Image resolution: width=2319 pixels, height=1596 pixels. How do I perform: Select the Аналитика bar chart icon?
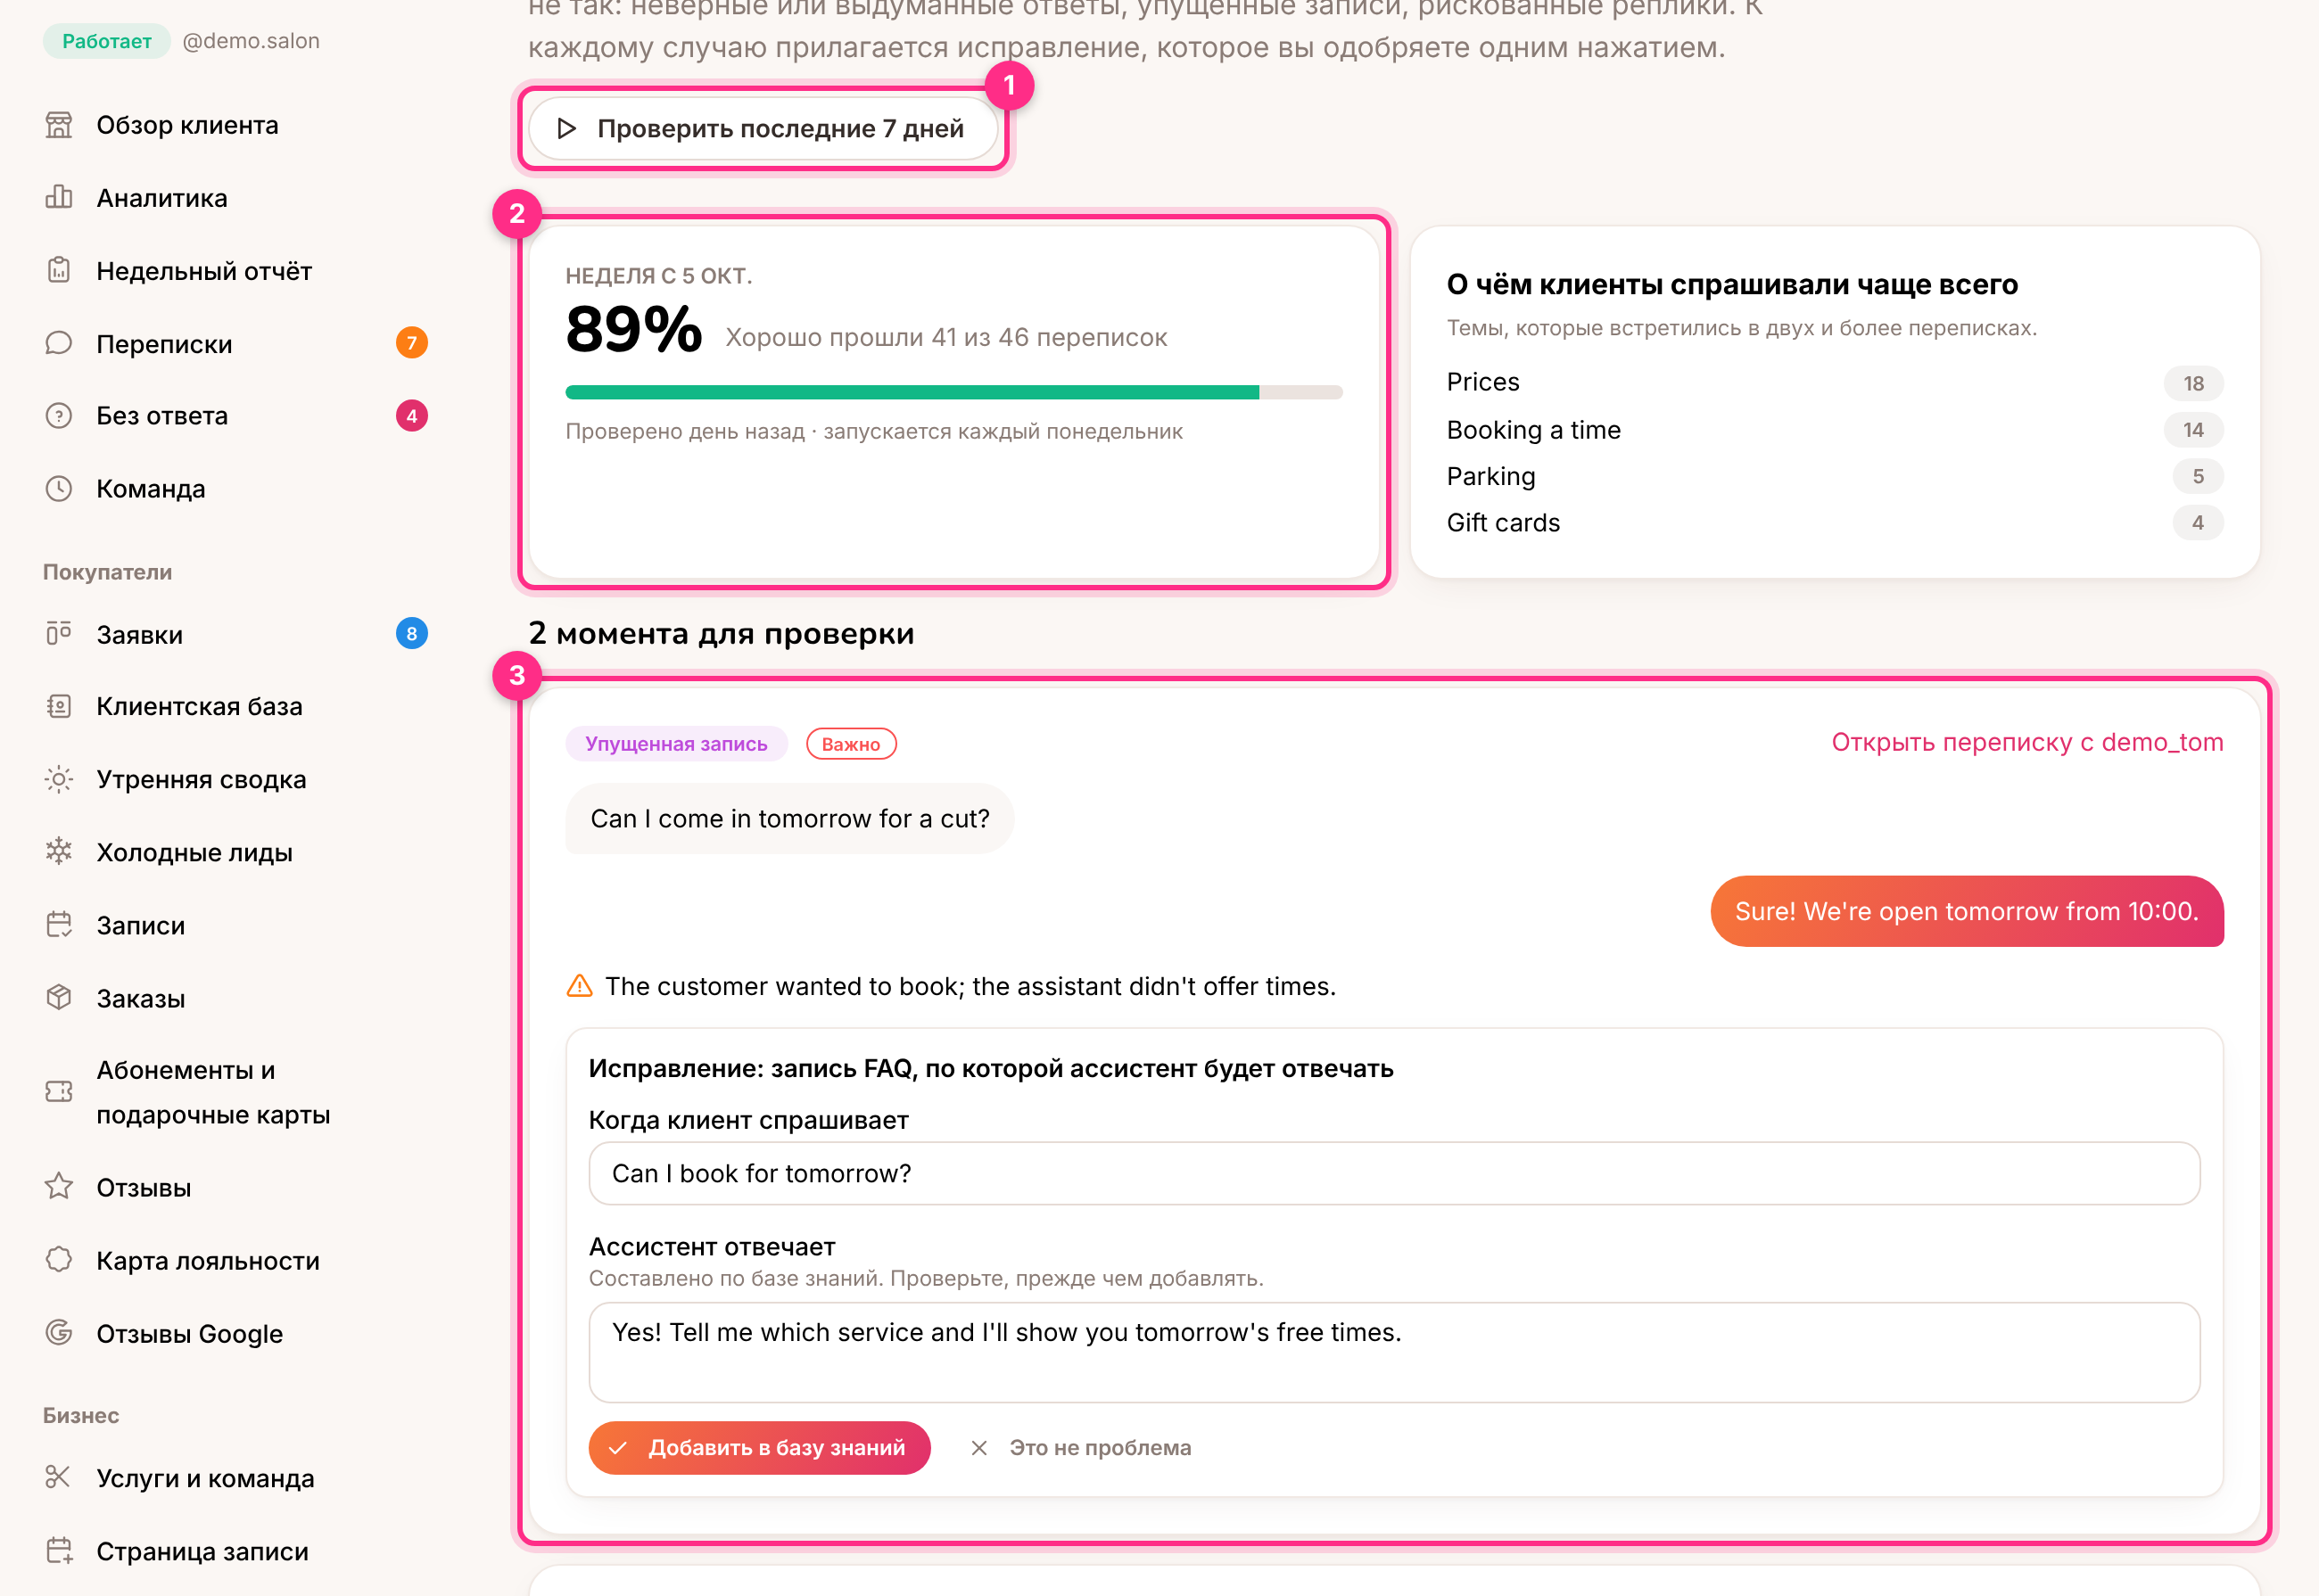point(59,197)
